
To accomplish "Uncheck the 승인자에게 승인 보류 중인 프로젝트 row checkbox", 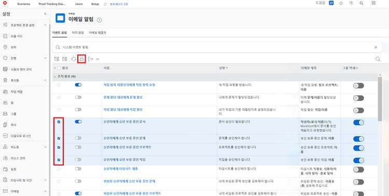I will point(59,147).
